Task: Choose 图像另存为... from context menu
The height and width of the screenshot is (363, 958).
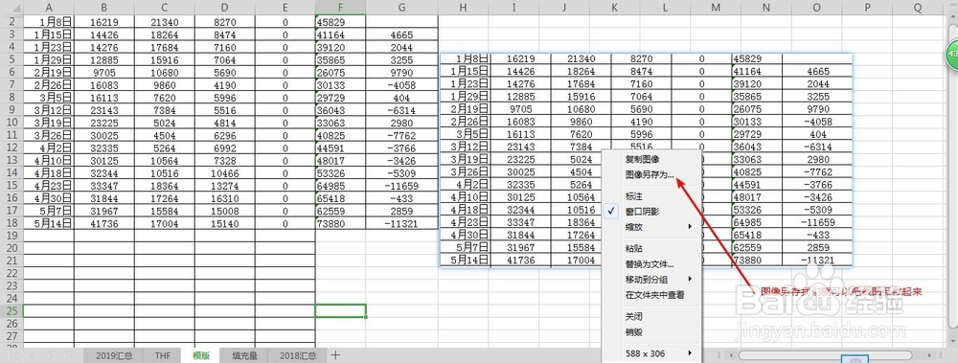Action: coord(650,174)
